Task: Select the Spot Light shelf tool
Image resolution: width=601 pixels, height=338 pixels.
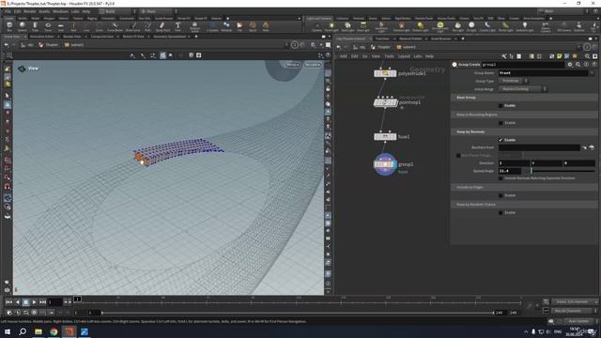Action: point(347,27)
